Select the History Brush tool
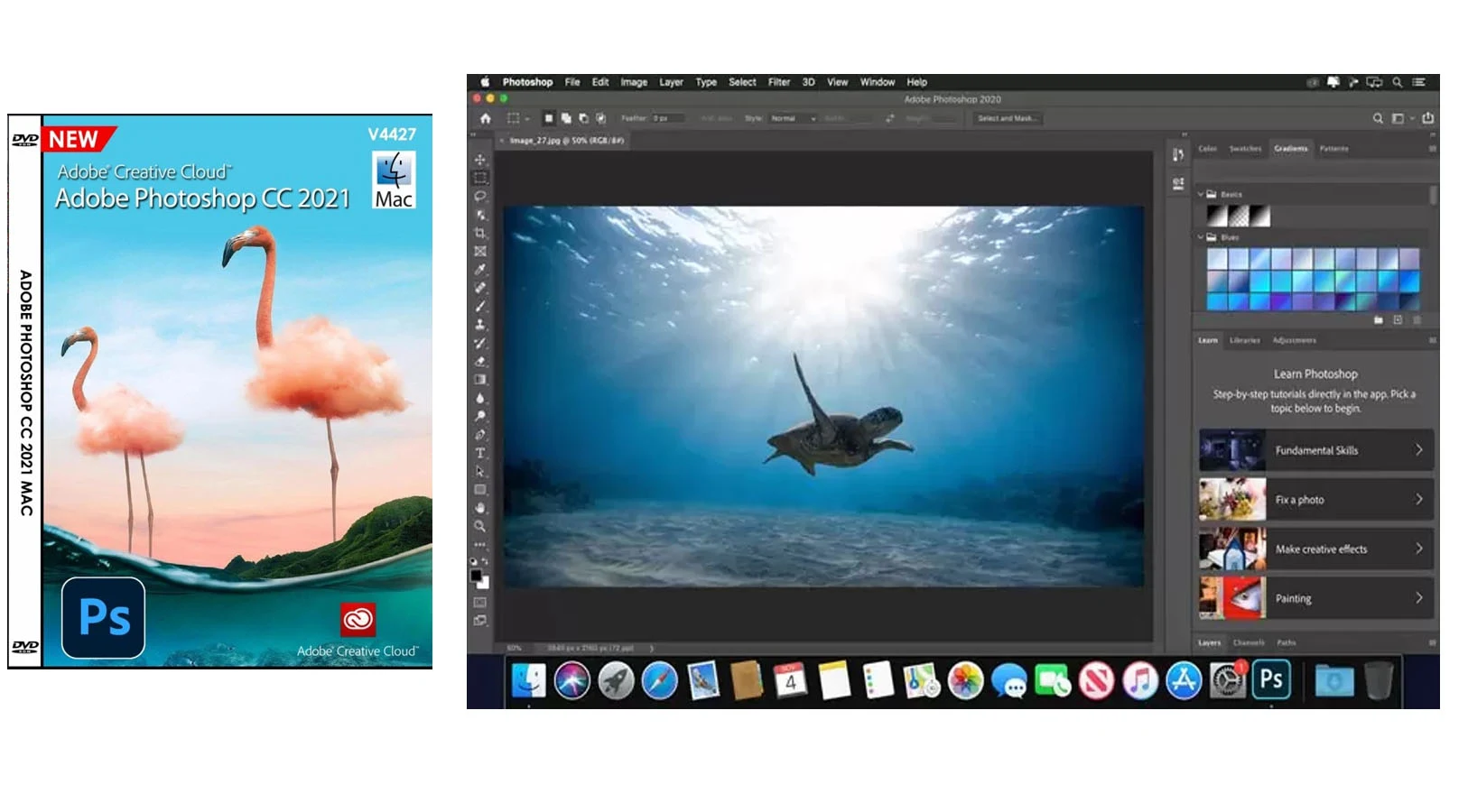 coord(480,343)
